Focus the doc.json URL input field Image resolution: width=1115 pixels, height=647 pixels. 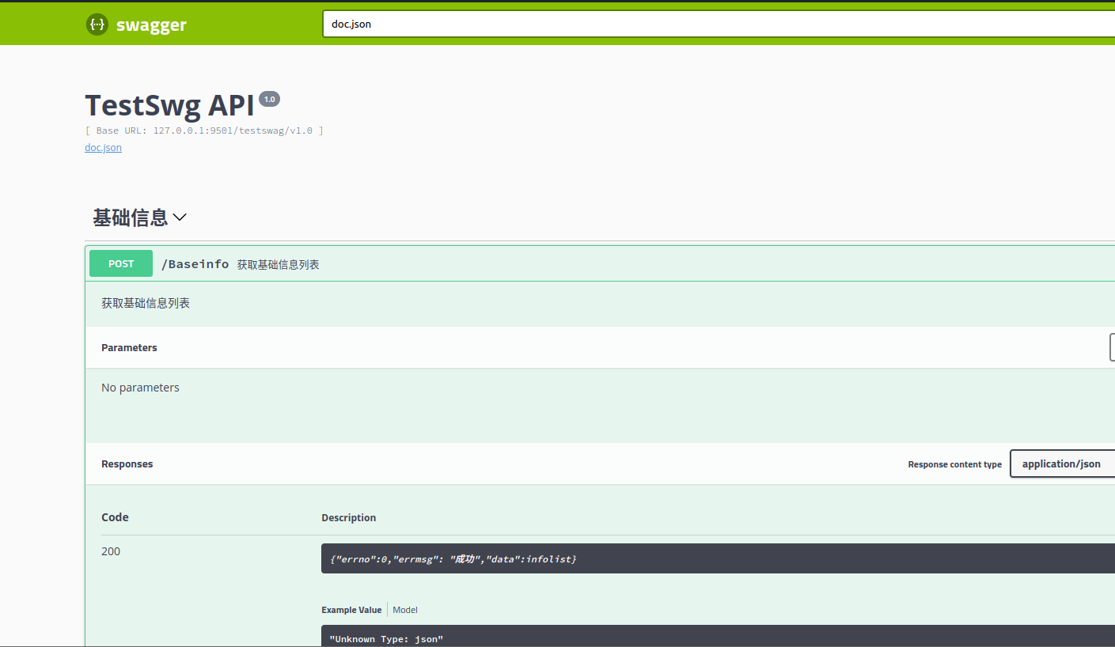click(x=719, y=24)
